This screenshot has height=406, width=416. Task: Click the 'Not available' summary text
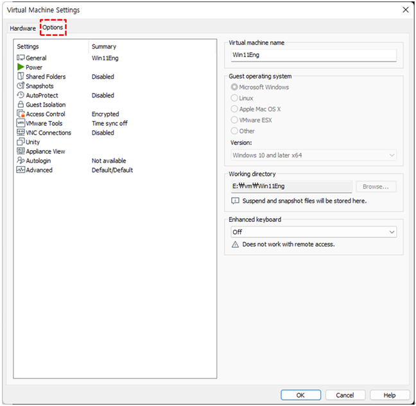[x=108, y=160]
